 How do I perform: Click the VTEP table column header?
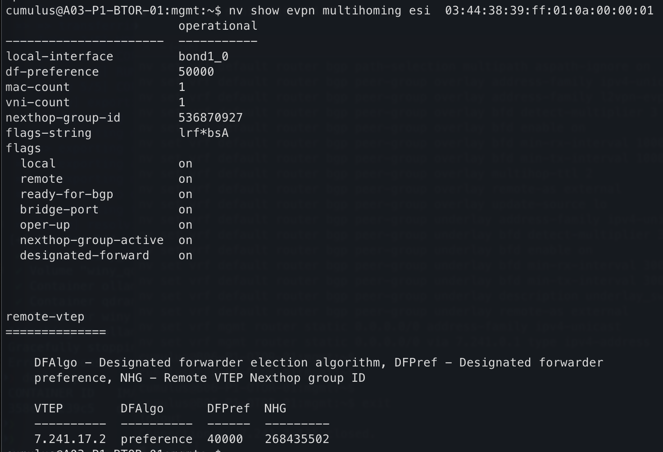coord(49,408)
